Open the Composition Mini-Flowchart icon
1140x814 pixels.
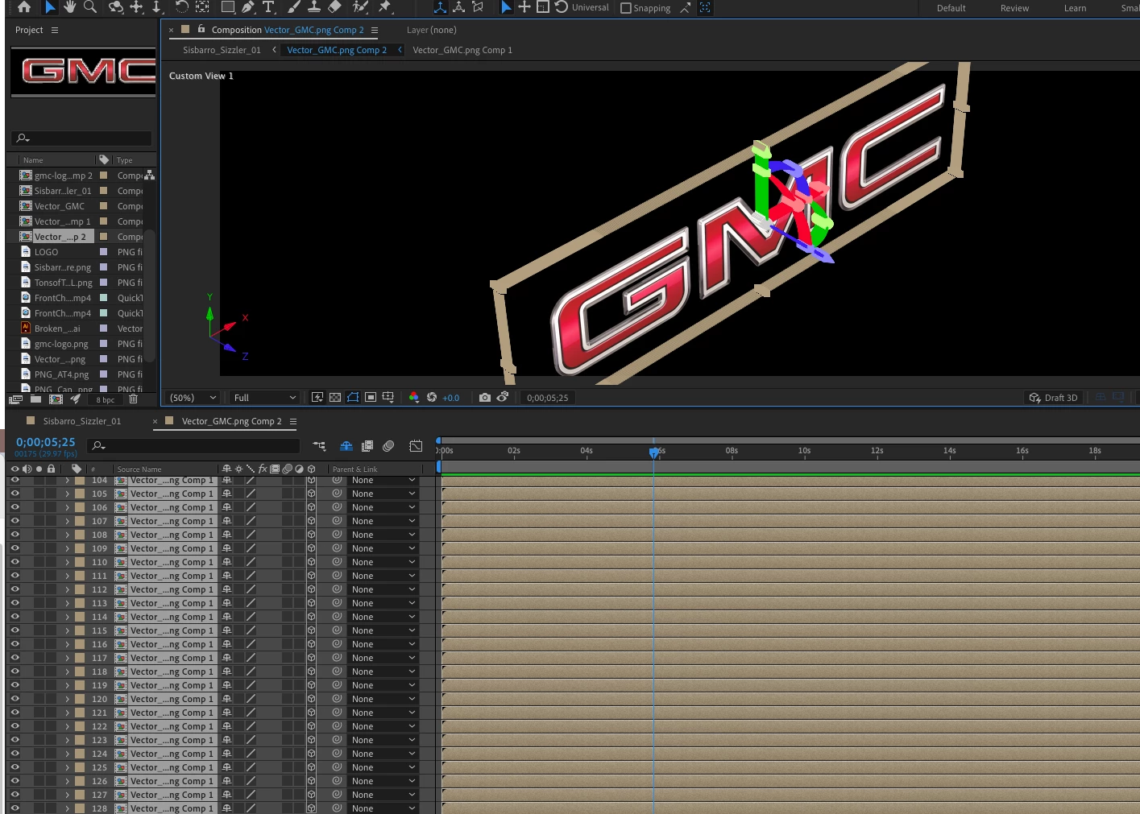point(320,445)
